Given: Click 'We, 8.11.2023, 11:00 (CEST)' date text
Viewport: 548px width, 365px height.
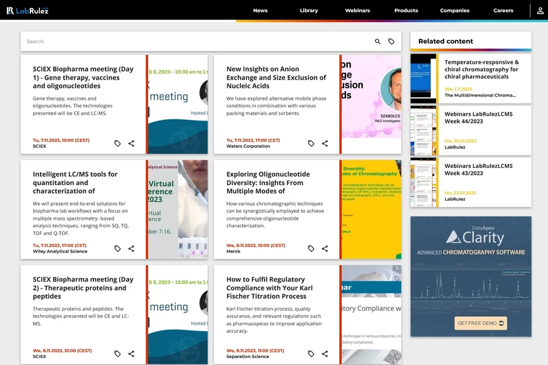Looking at the screenshot, I should click(x=255, y=350).
